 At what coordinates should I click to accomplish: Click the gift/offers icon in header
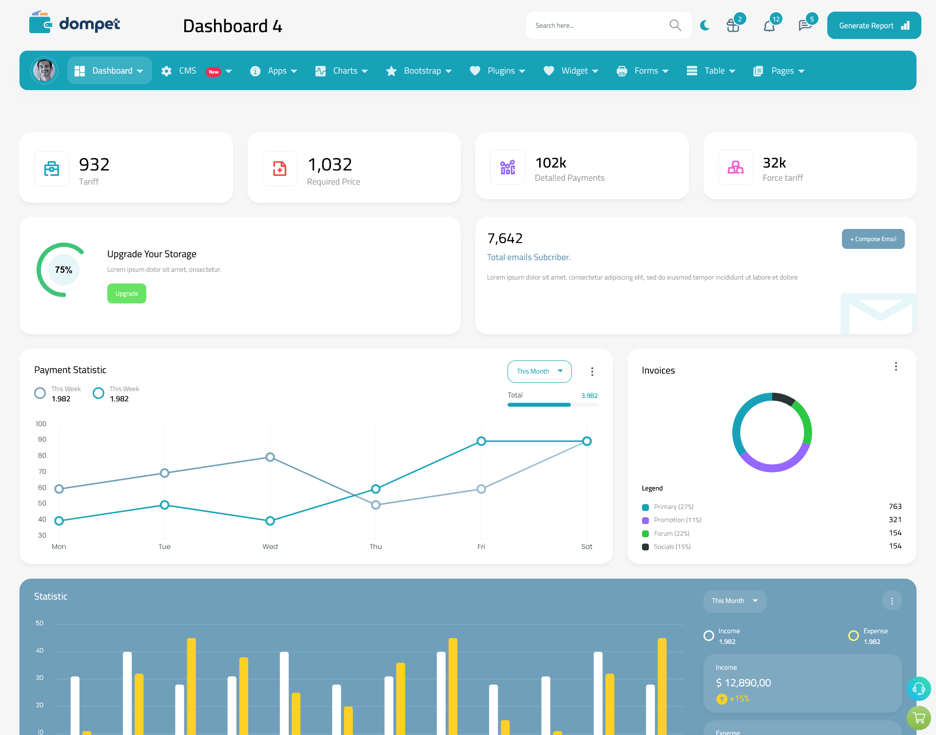point(732,25)
